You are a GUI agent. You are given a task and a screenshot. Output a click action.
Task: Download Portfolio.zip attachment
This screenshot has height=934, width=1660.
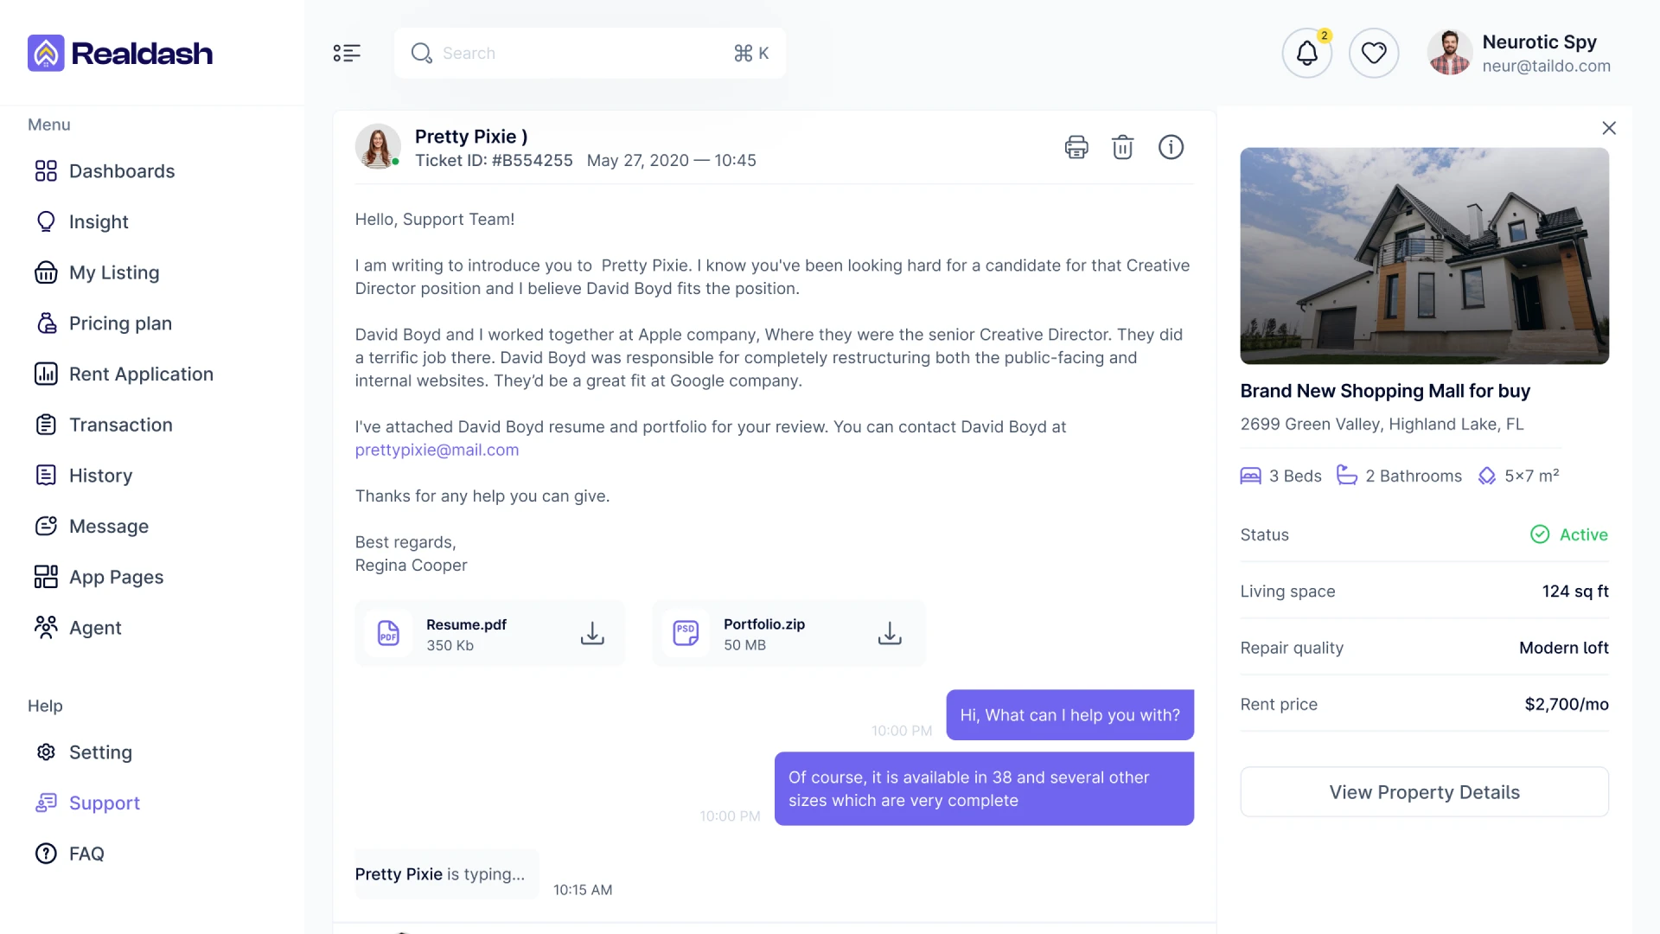890,634
